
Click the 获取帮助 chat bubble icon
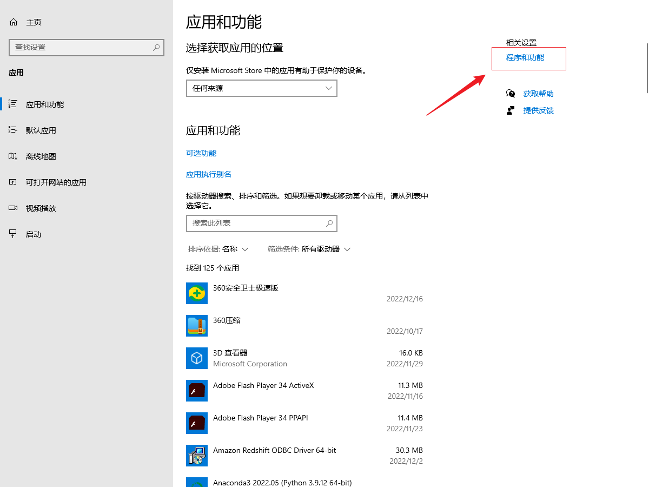click(511, 94)
